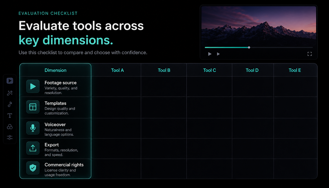Select the Tool C column header
This screenshot has height=188, width=329.
click(209, 70)
